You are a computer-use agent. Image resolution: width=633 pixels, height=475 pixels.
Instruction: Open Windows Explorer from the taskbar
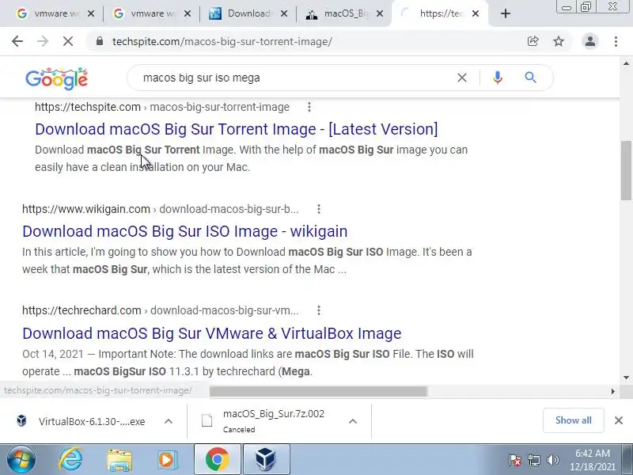[119, 460]
